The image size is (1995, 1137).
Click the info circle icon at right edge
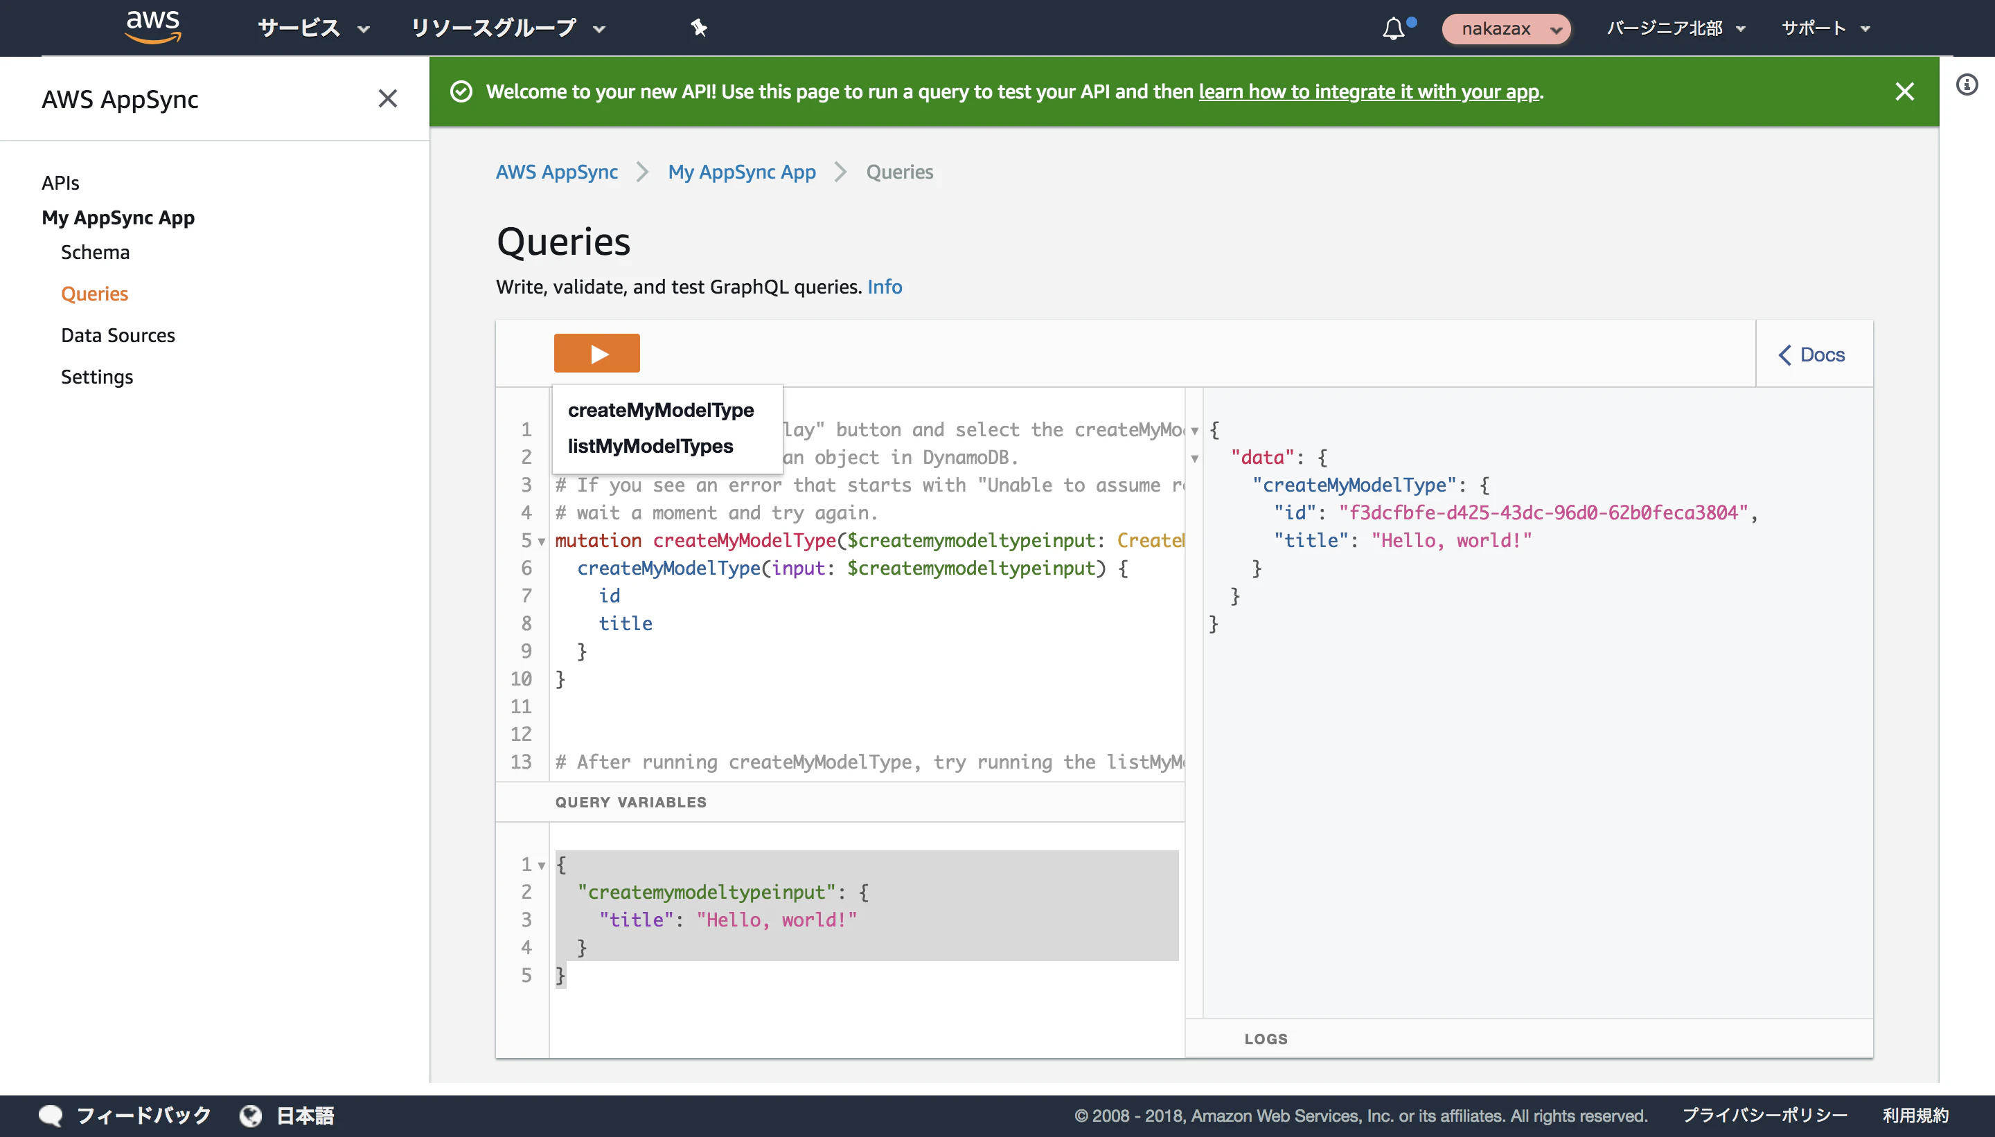[1967, 84]
